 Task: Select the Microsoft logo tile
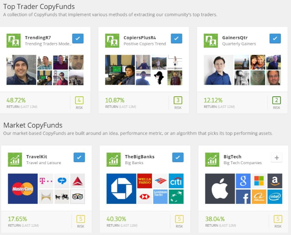click(259, 181)
